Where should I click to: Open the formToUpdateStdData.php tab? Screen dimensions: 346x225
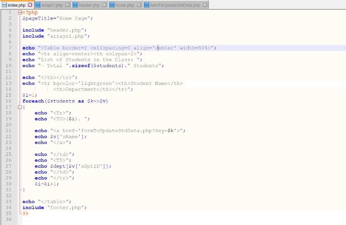(x=175, y=5)
